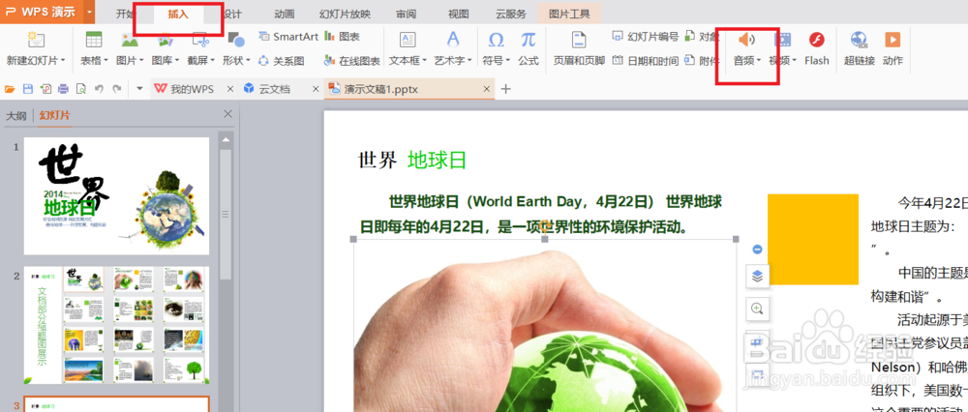The image size is (968, 412).
Task: Add a new document tab with plus button
Action: (505, 89)
